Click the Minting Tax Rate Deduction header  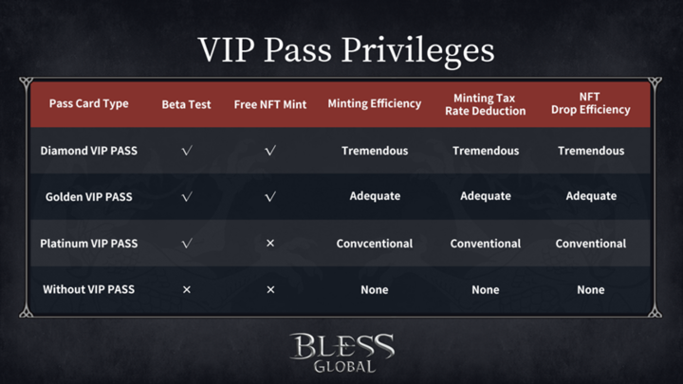point(486,104)
